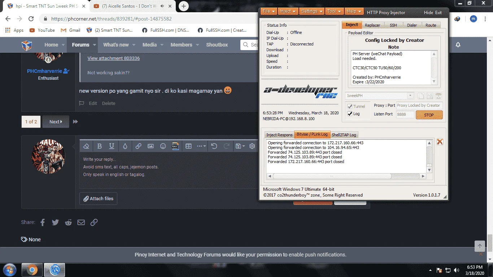
Task: Click new config page icon in Proxy Injector
Action: pyautogui.click(x=421, y=96)
